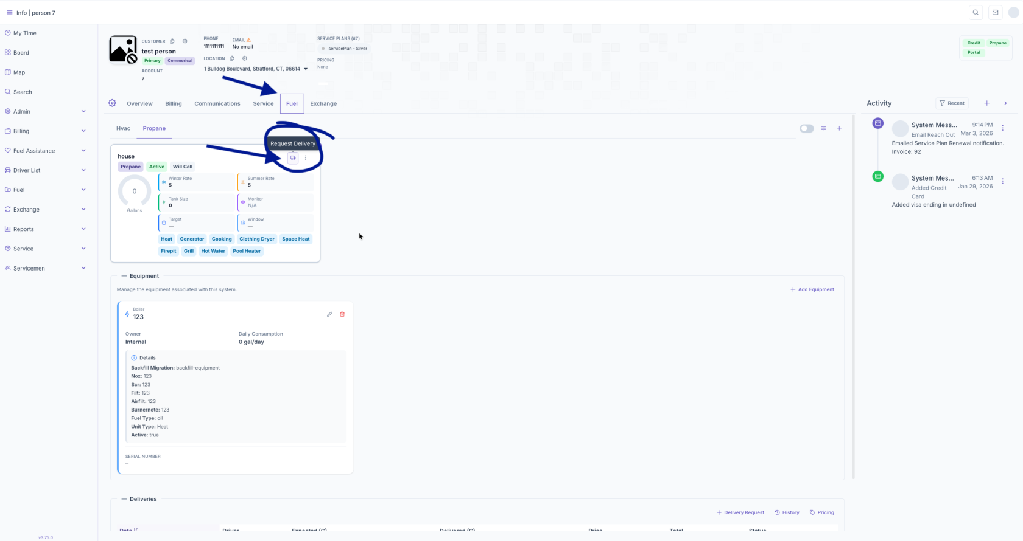Click the Add Equipment link
1023x541 pixels.
(x=812, y=289)
